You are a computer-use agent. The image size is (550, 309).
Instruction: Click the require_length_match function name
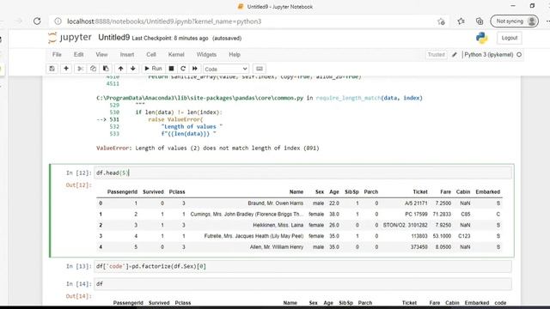pyautogui.click(x=348, y=98)
